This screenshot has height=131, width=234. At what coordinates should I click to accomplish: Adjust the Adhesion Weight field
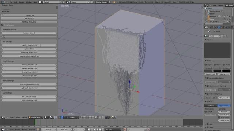tap(29, 76)
